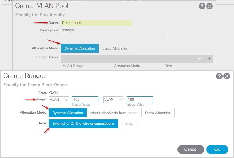
Task: Click the pool Name field showing Demo-pool
Action: click(x=96, y=23)
